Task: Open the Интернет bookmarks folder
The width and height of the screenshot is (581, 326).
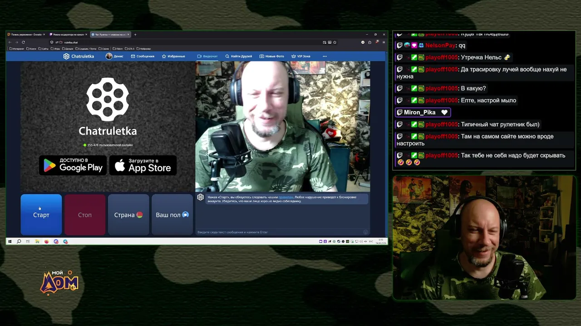Action: coord(17,48)
